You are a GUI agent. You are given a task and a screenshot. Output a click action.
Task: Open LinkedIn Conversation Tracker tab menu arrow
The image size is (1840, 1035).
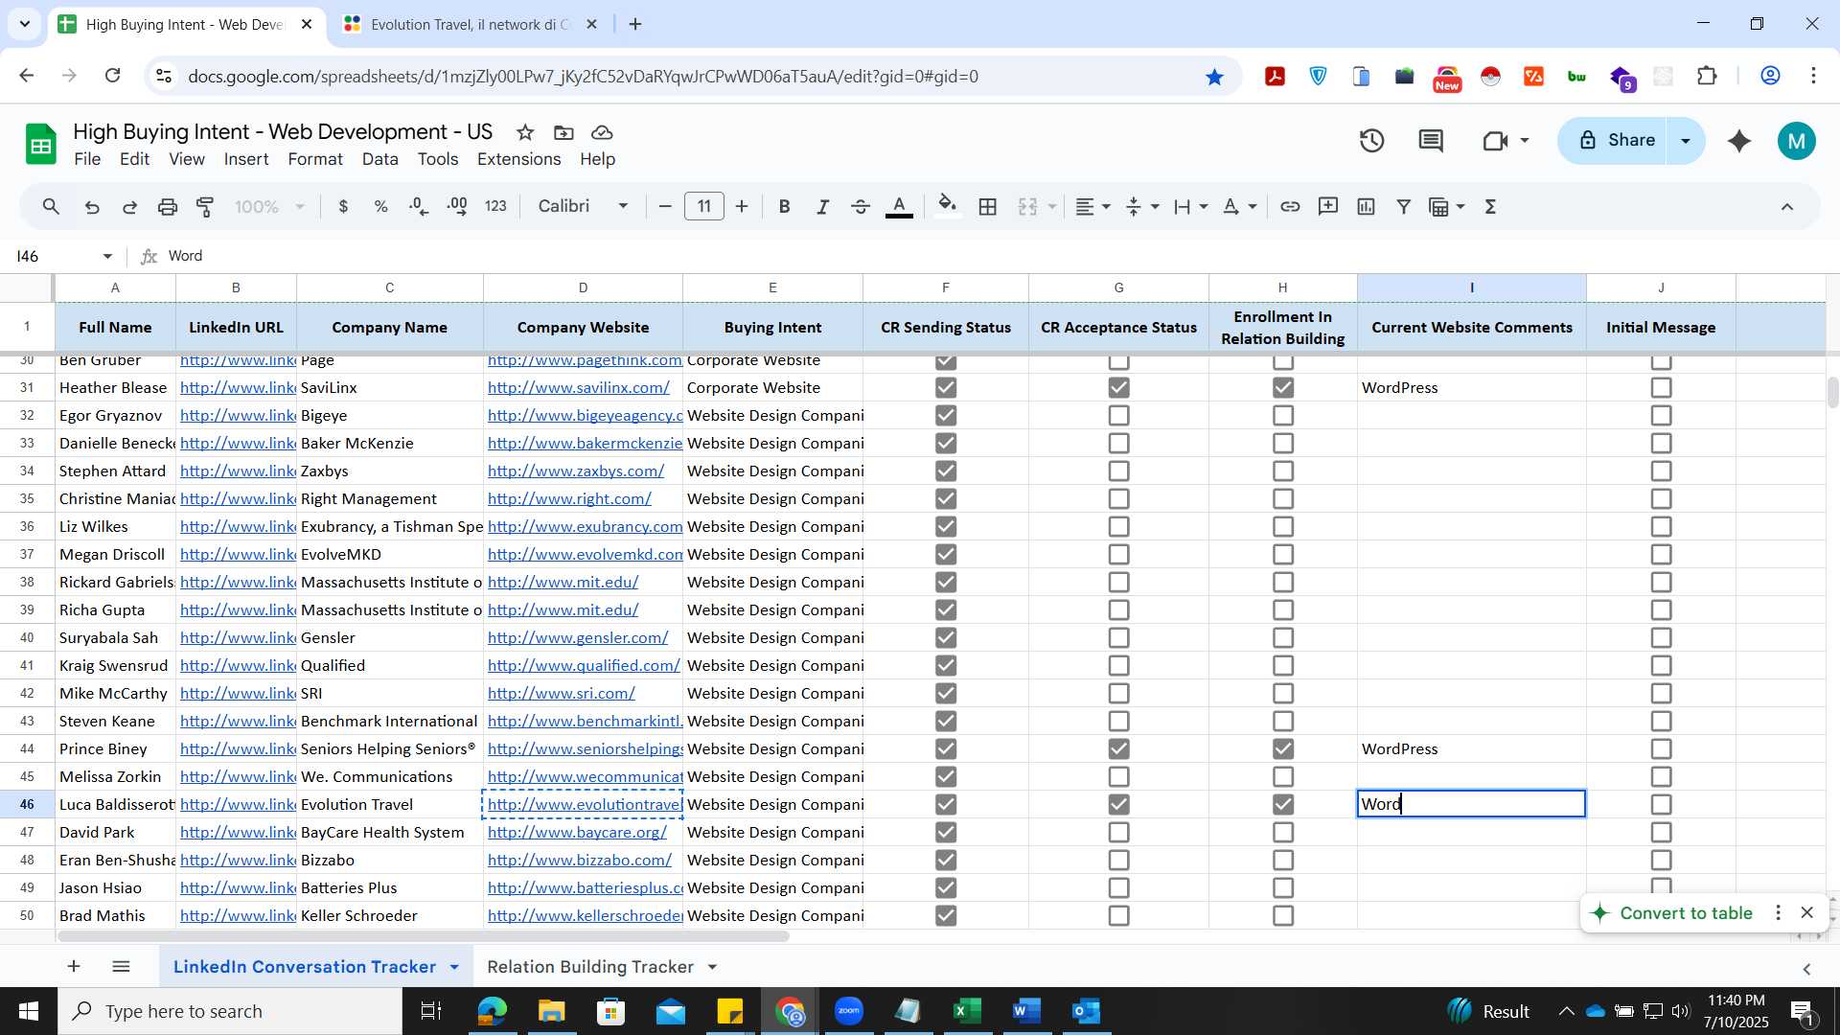coord(454,968)
